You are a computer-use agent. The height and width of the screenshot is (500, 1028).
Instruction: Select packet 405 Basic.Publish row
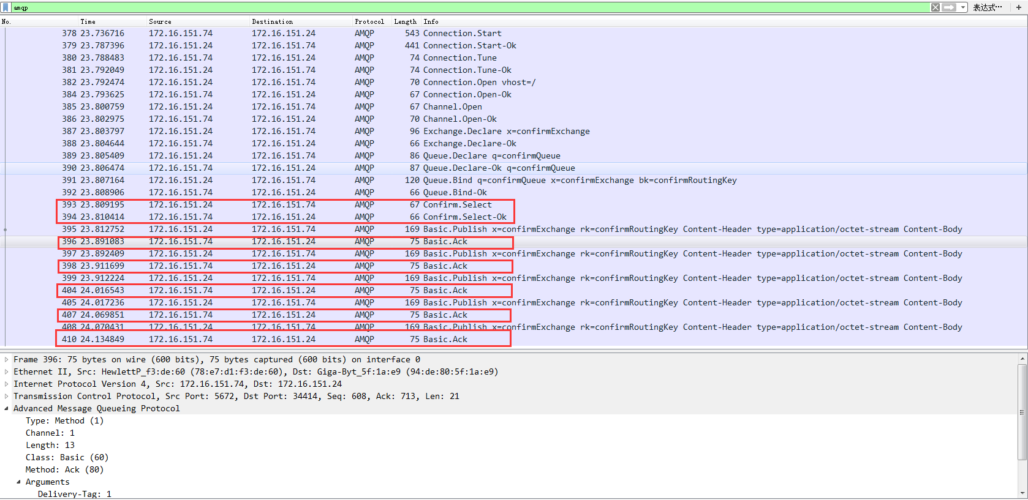coord(513,302)
